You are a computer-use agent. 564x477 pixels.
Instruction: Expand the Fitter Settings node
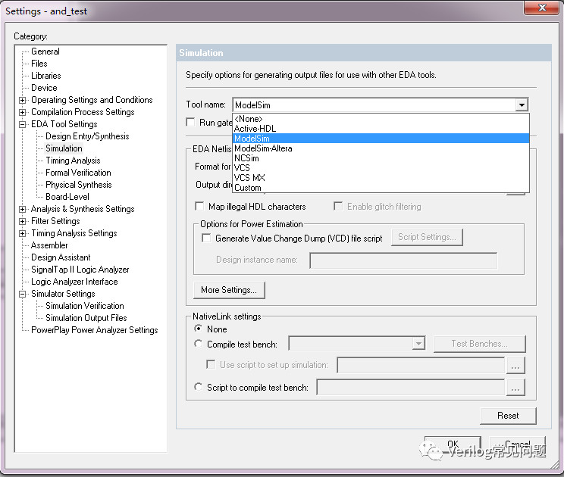[x=22, y=221]
